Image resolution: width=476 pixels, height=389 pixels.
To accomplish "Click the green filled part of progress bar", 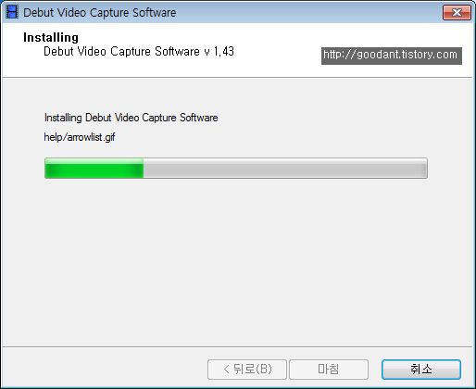I will coord(94,169).
